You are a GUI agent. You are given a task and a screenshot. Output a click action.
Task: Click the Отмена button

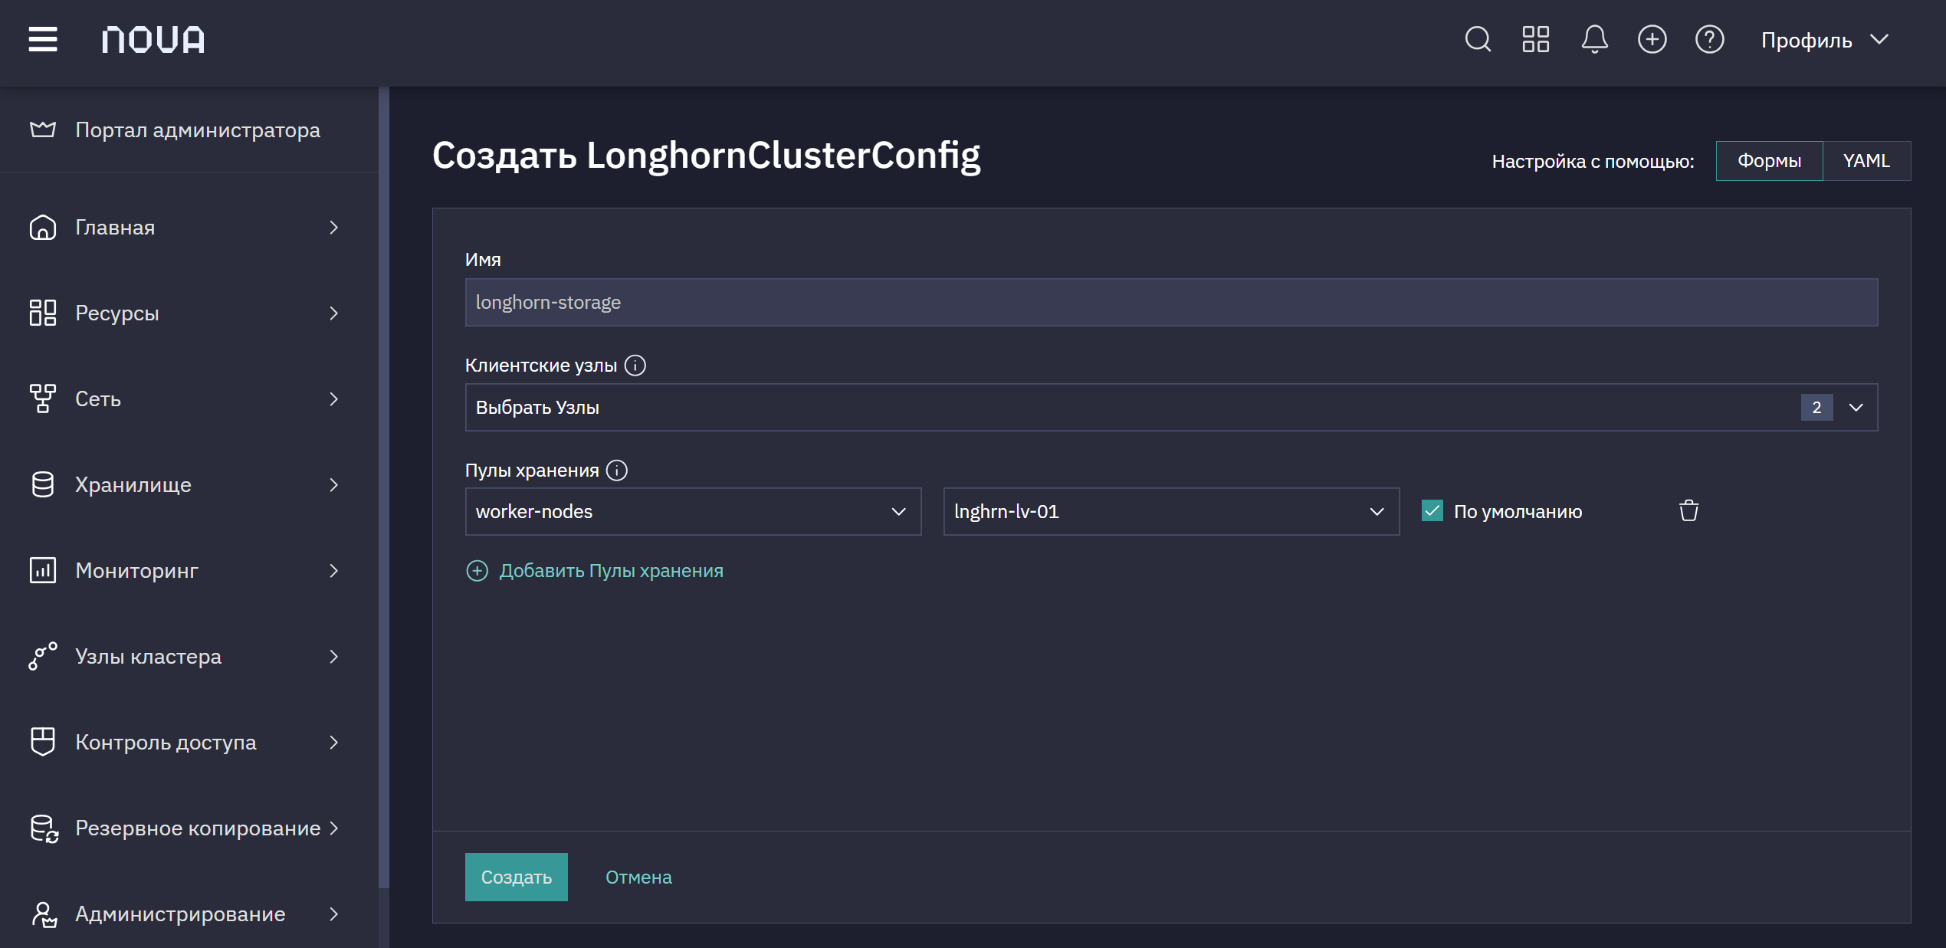point(638,877)
